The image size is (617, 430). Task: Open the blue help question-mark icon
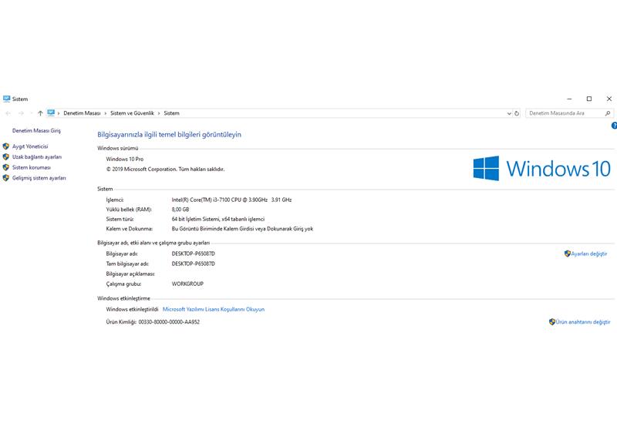[x=614, y=126]
